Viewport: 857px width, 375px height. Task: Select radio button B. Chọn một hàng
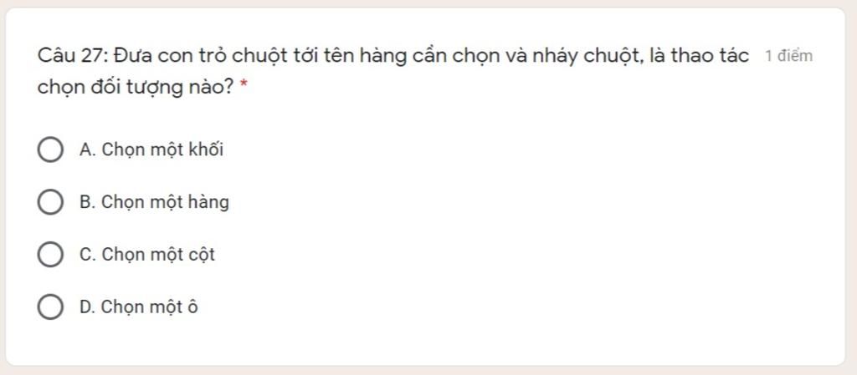pyautogui.click(x=50, y=202)
